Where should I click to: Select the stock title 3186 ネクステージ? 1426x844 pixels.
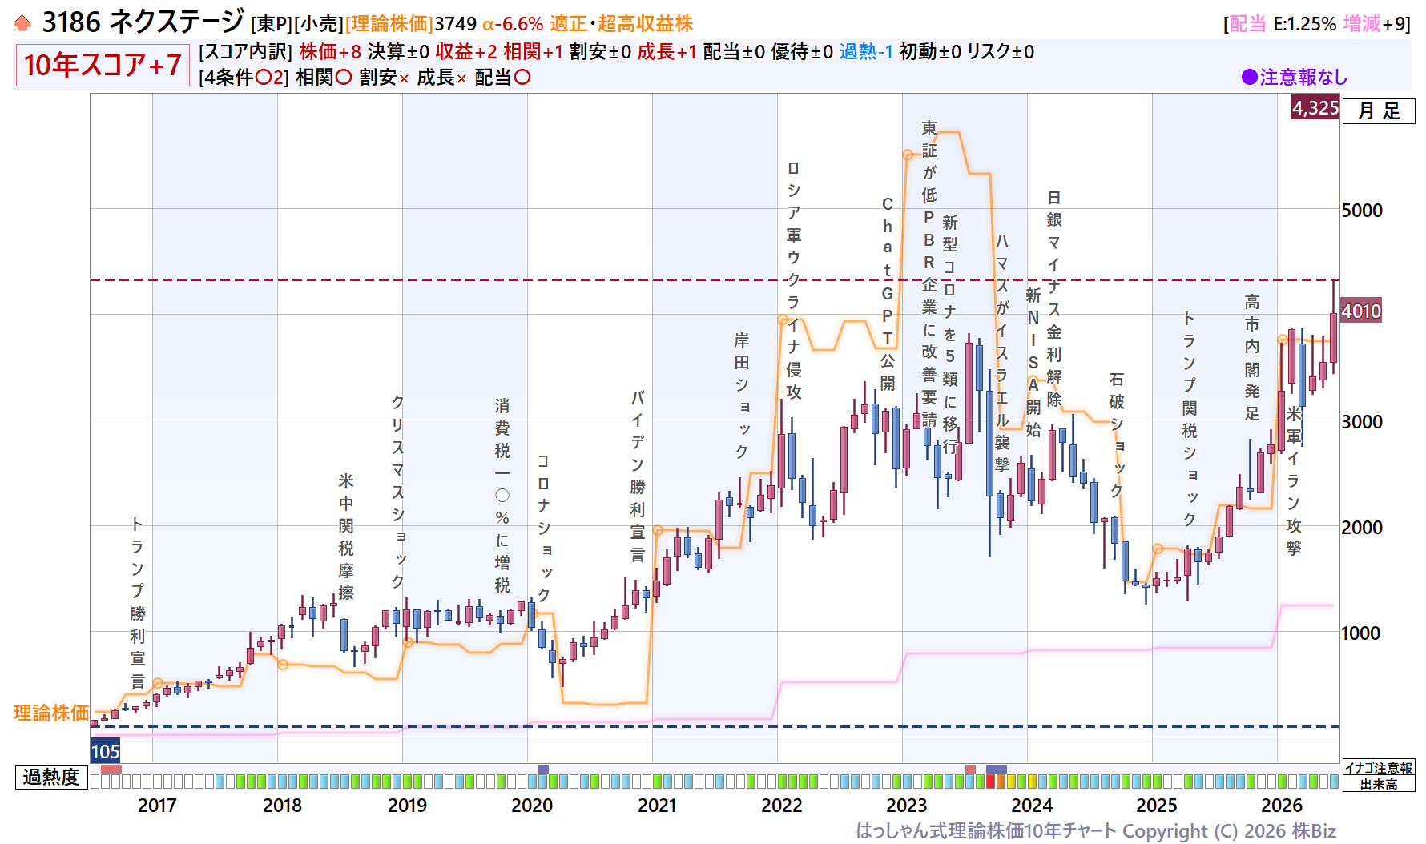(143, 22)
